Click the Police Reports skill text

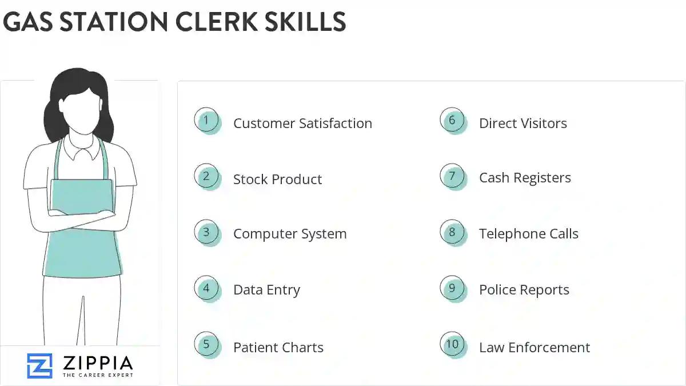point(524,290)
